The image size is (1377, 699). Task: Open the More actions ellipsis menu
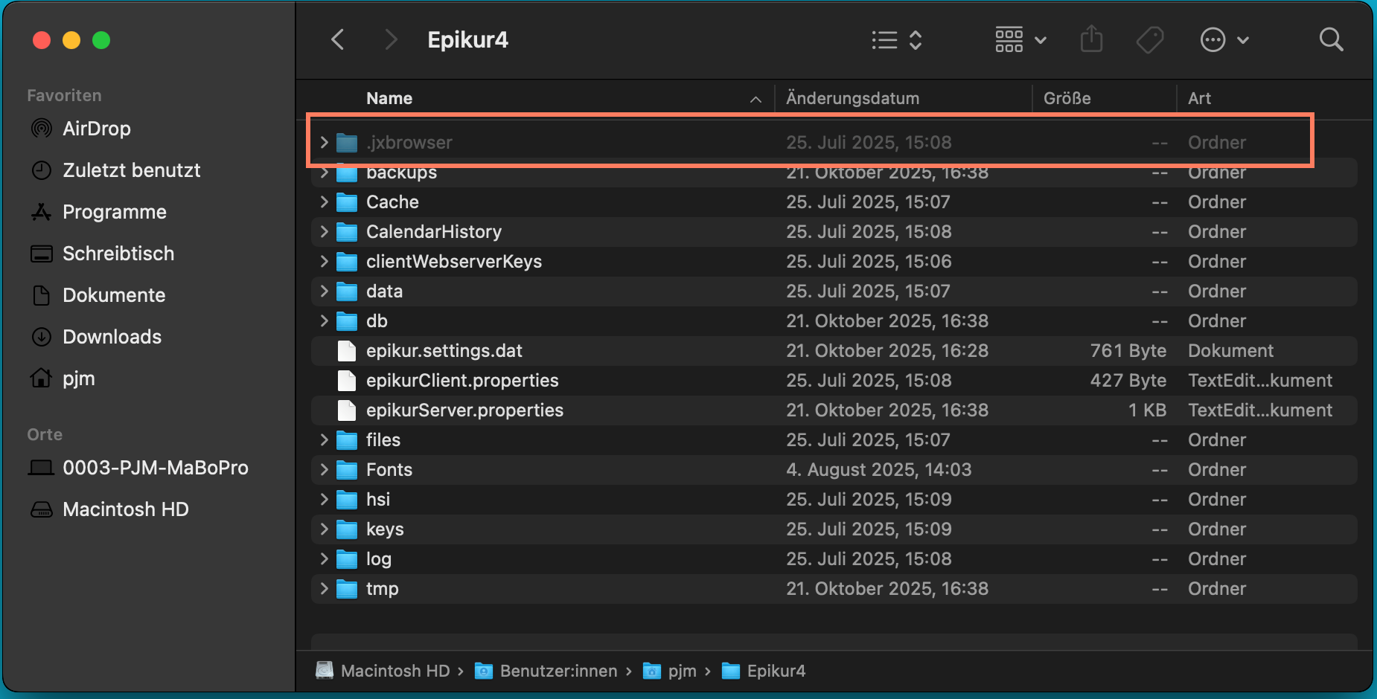tap(1224, 39)
